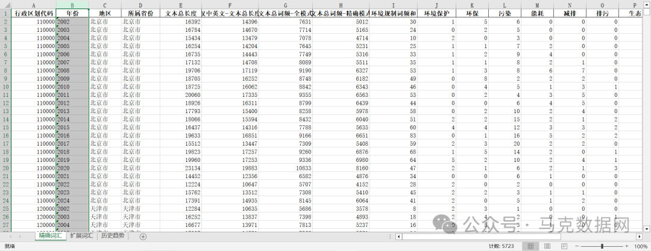Click the 年份 header cell

click(x=72, y=13)
